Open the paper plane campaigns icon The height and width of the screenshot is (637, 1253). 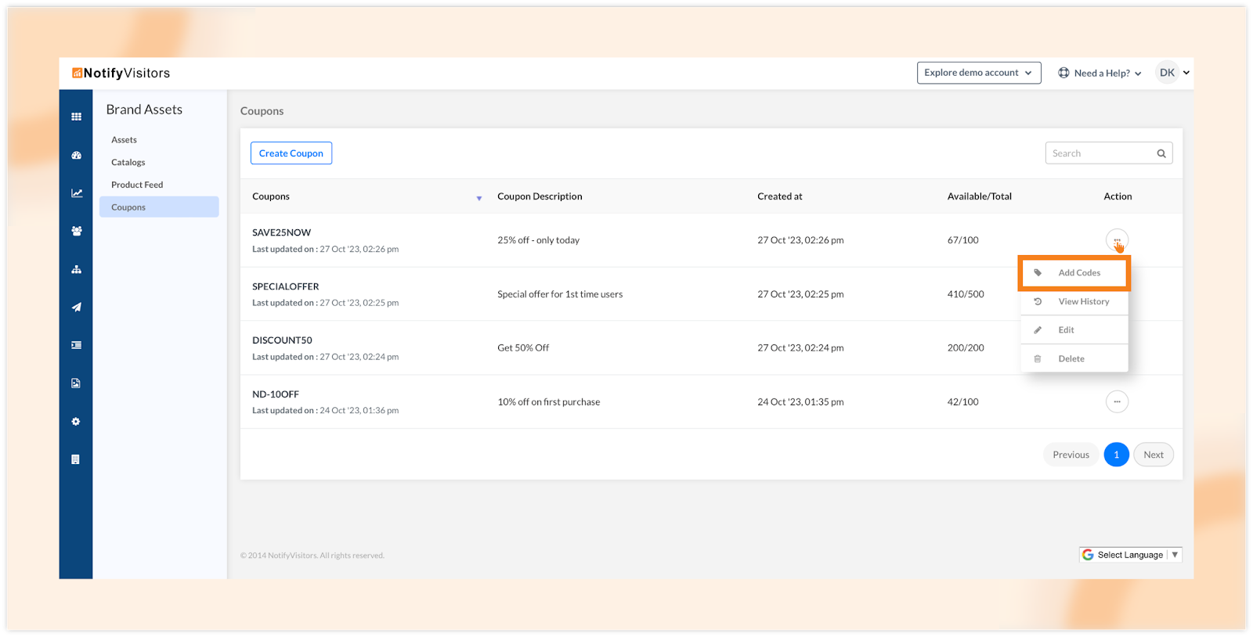pyautogui.click(x=76, y=307)
